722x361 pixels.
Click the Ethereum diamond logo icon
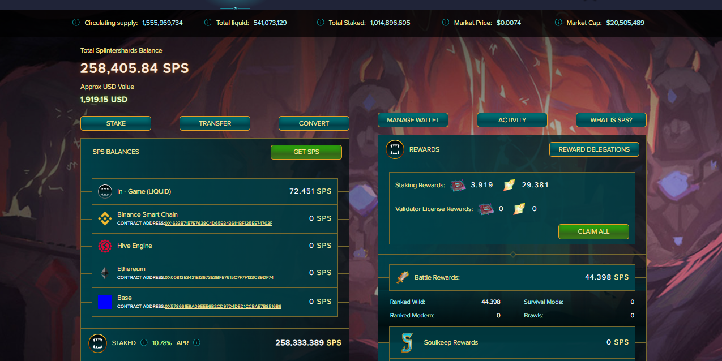(x=105, y=273)
